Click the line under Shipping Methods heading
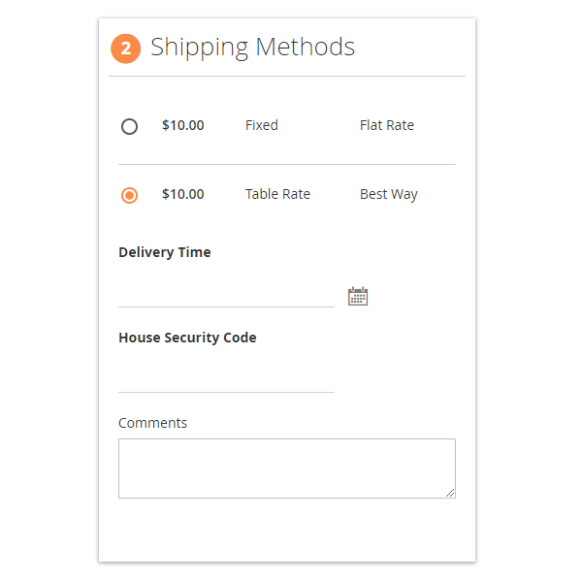This screenshot has width=582, height=582. [286, 76]
